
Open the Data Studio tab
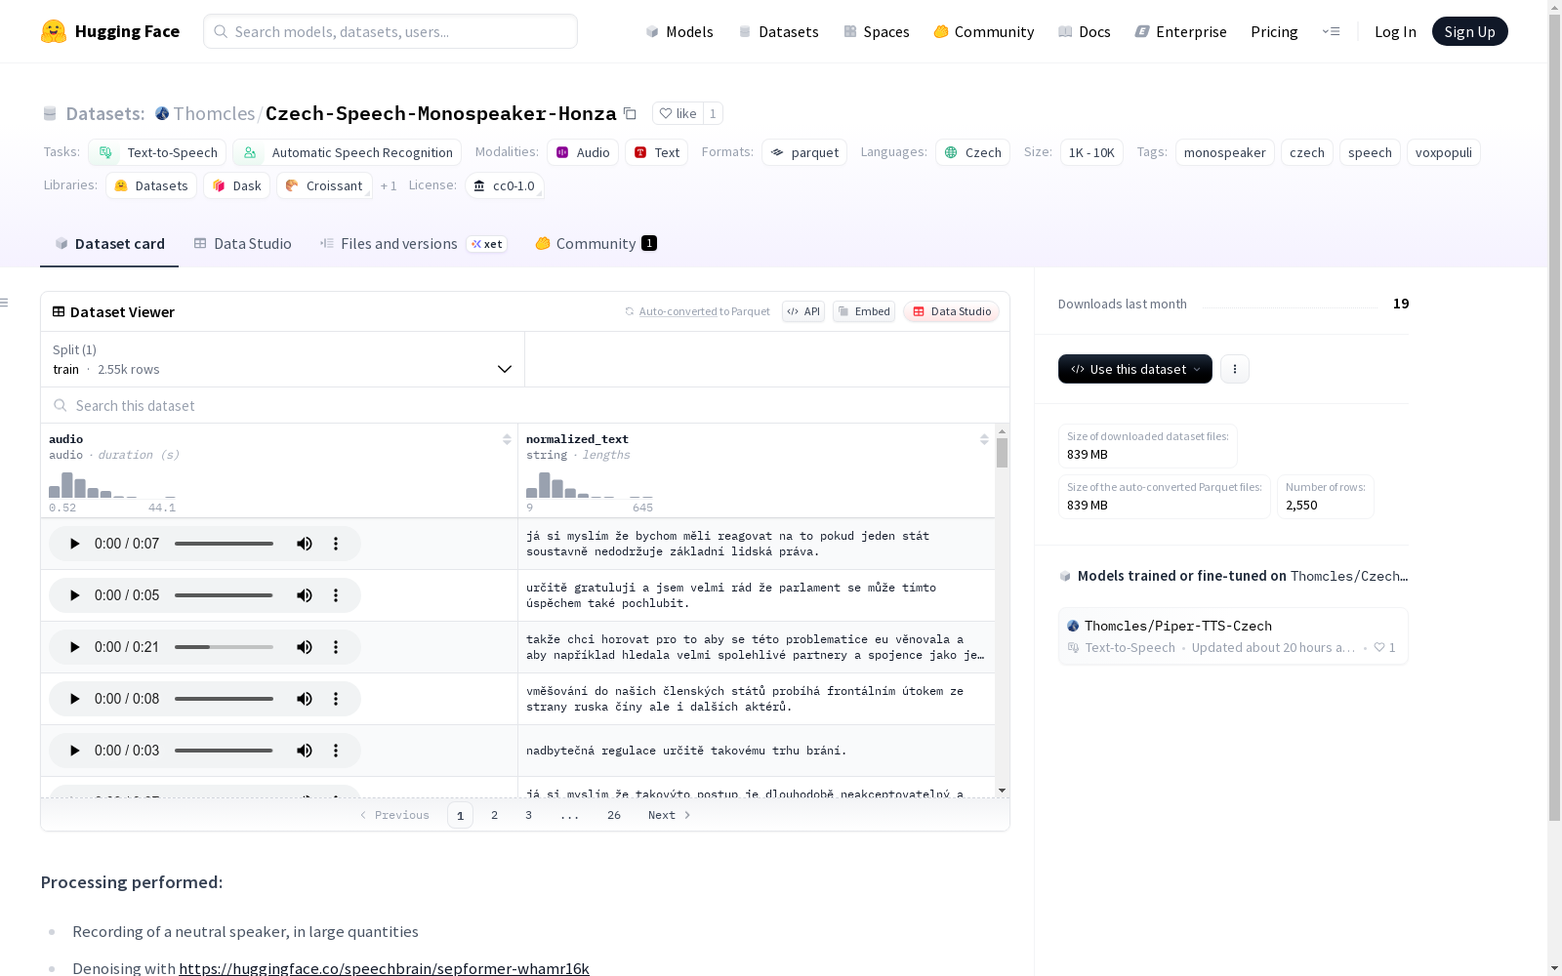coord(242,244)
